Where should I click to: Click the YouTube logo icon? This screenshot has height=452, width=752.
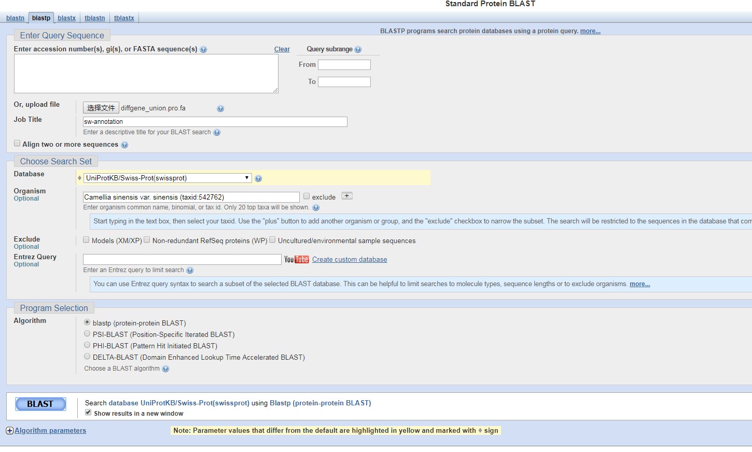click(x=297, y=260)
